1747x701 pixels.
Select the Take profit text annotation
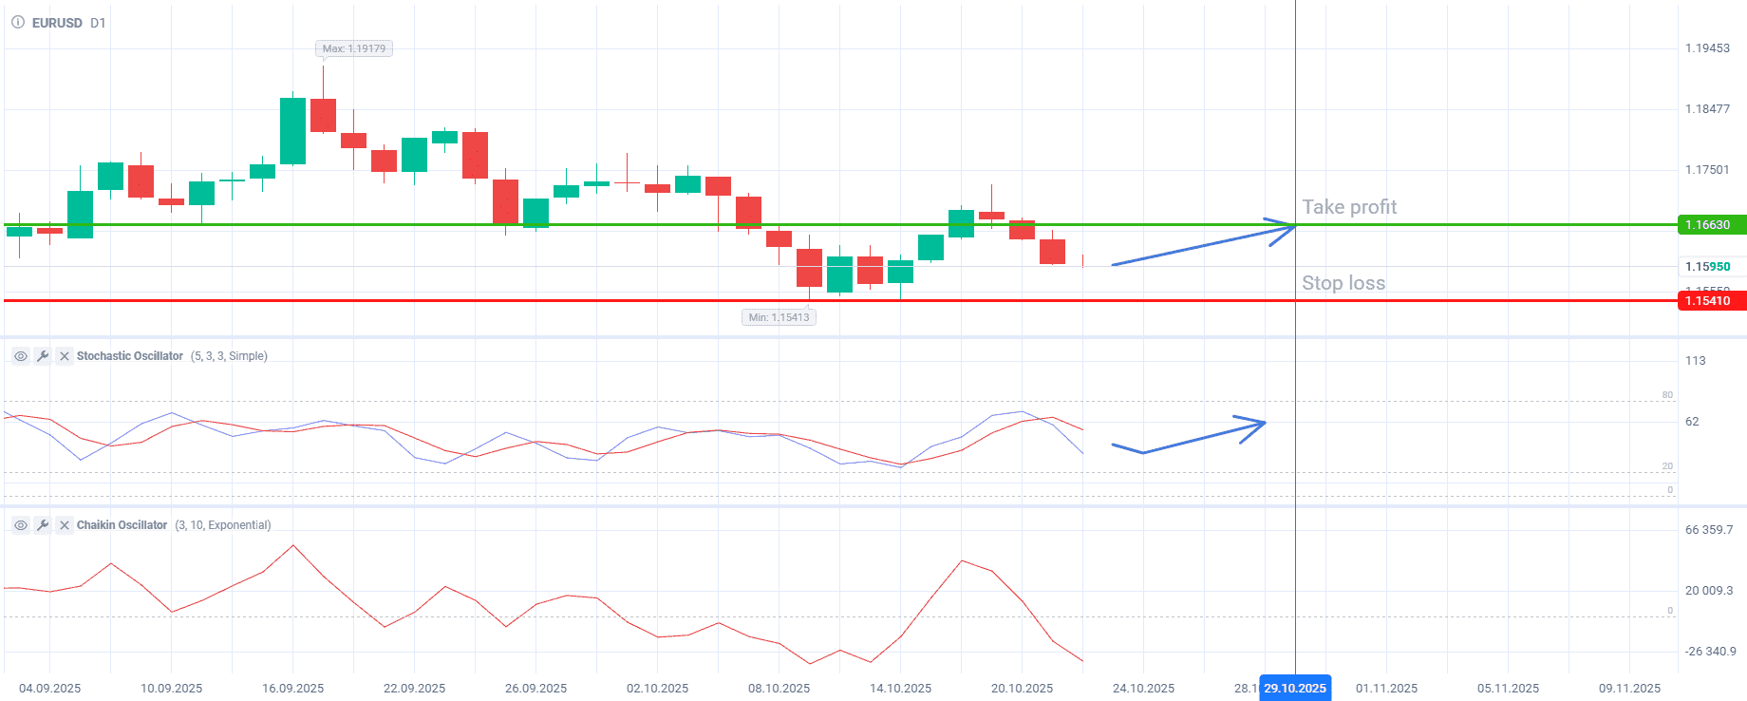click(1348, 207)
